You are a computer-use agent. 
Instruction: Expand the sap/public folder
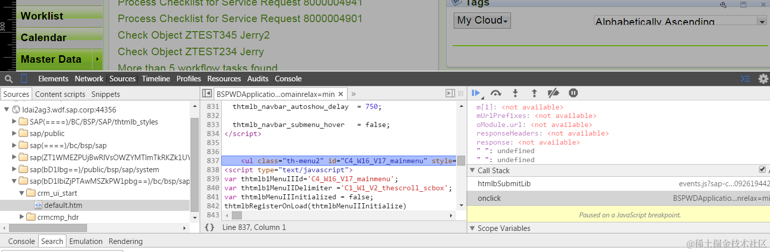click(14, 134)
